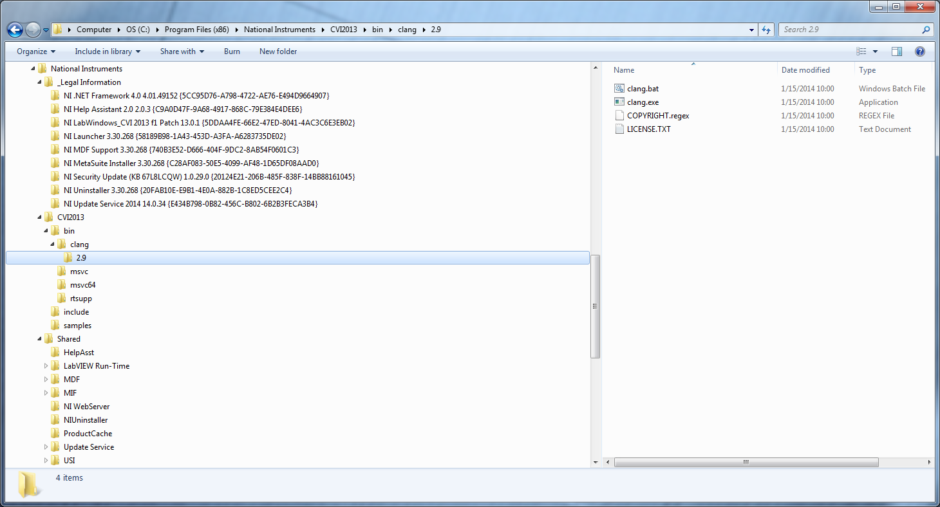The height and width of the screenshot is (507, 940).
Task: Select NI WebServer folder
Action: tap(86, 407)
